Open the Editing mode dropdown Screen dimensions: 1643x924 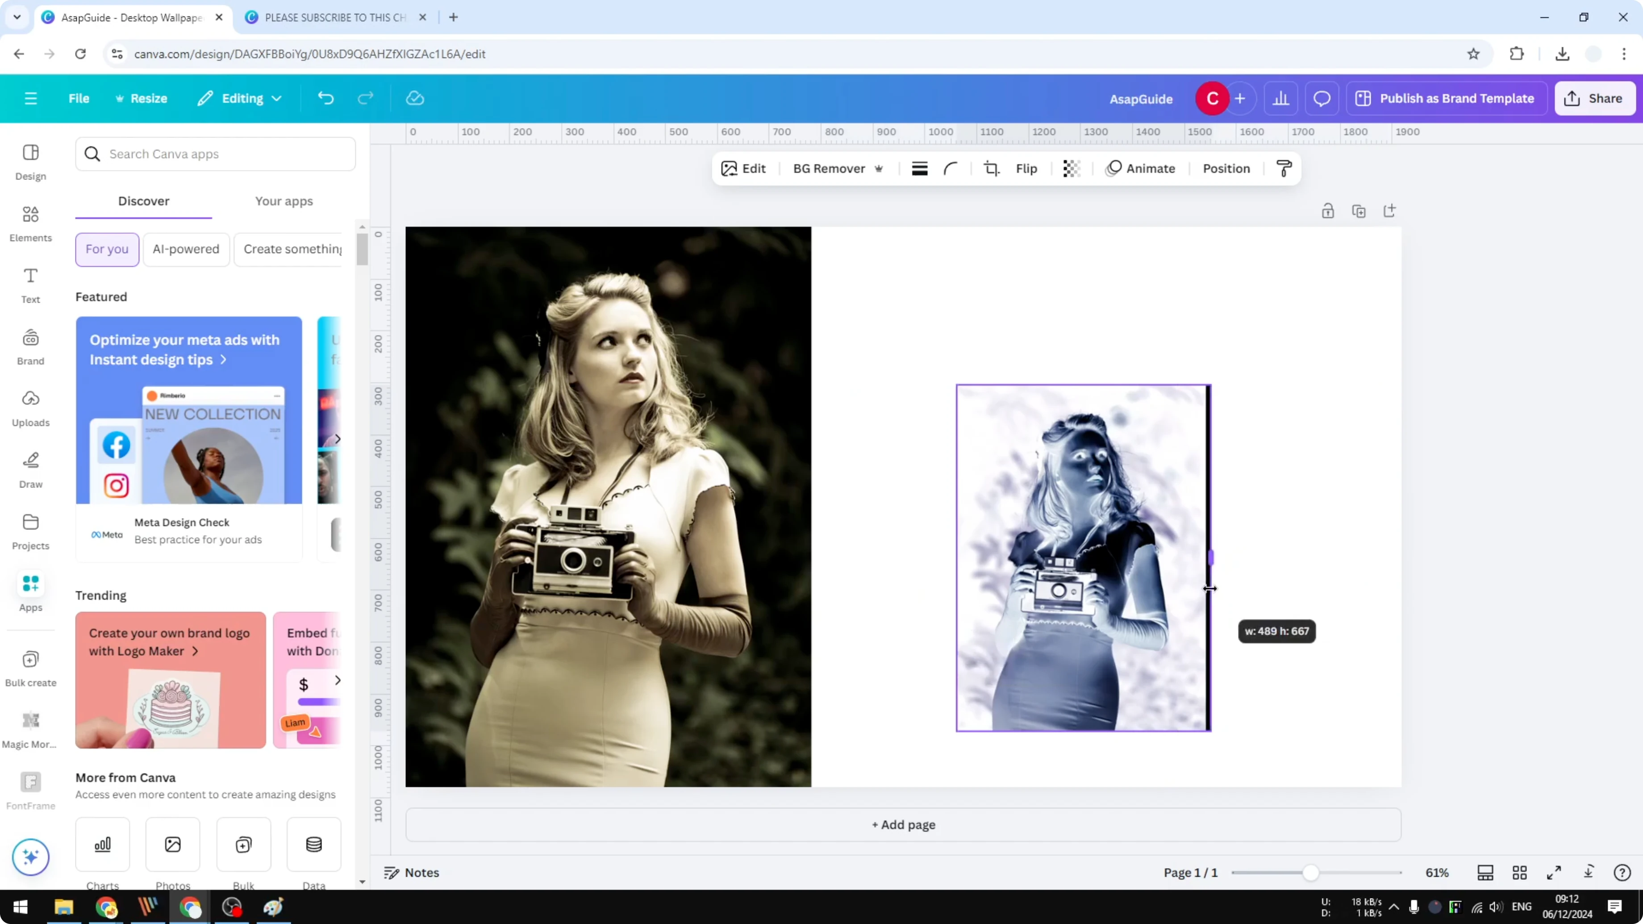click(x=240, y=98)
